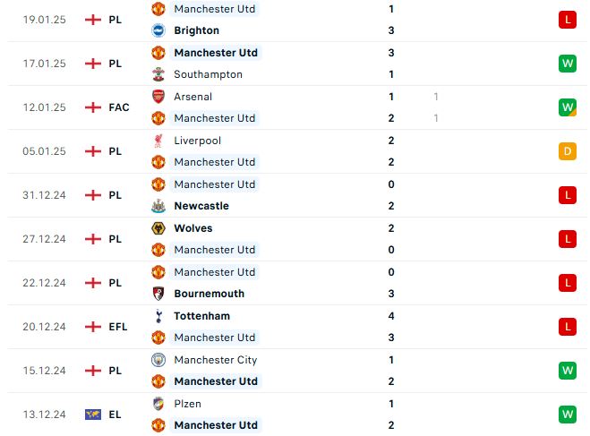Select the Newcastle team name
This screenshot has height=436, width=590.
tap(201, 206)
